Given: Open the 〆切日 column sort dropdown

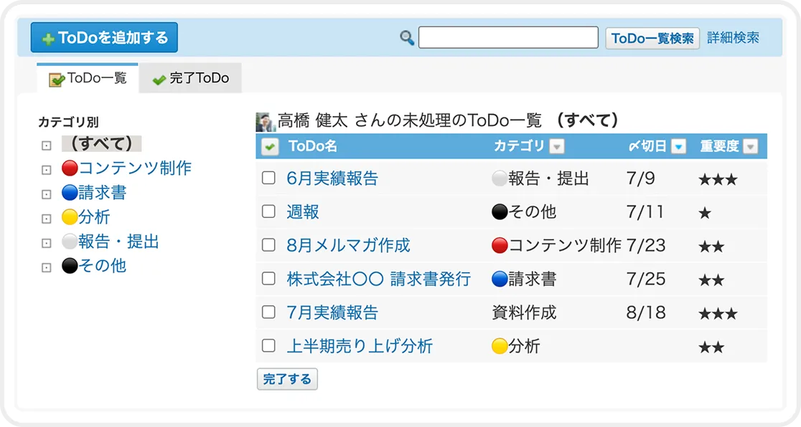Looking at the screenshot, I should (x=678, y=147).
